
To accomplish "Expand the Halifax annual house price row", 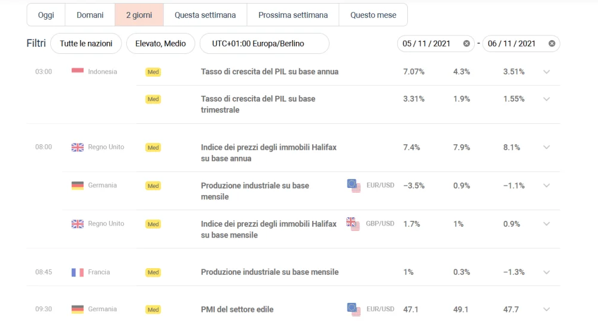I will pyautogui.click(x=547, y=147).
